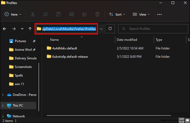The image size is (190, 123).
Task: Click the horizontal scrollbar of file list
Action: click(x=109, y=116)
